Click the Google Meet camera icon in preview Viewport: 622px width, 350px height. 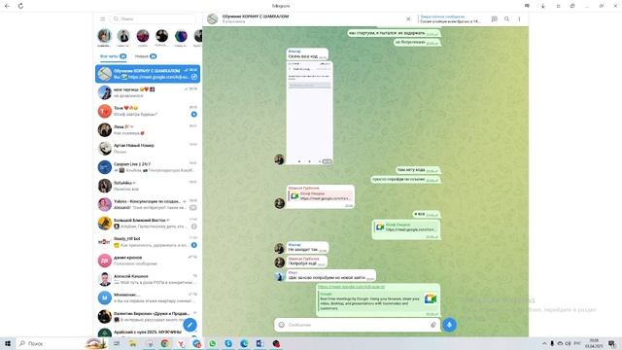(x=431, y=298)
